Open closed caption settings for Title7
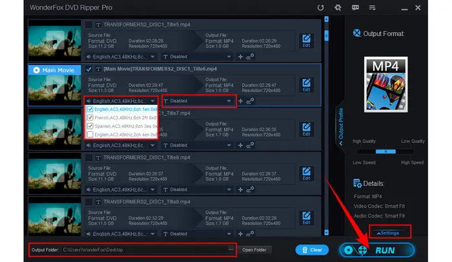 (250, 145)
